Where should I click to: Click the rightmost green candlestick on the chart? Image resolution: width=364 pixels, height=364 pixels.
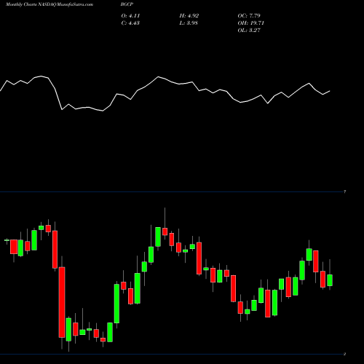click(x=330, y=280)
